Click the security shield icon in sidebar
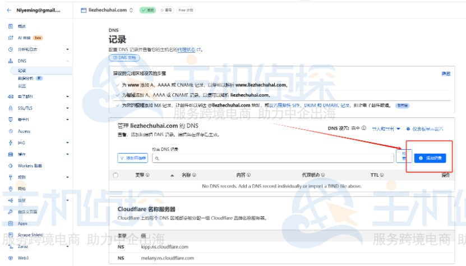This screenshot has height=266, width=466. click(x=11, y=120)
